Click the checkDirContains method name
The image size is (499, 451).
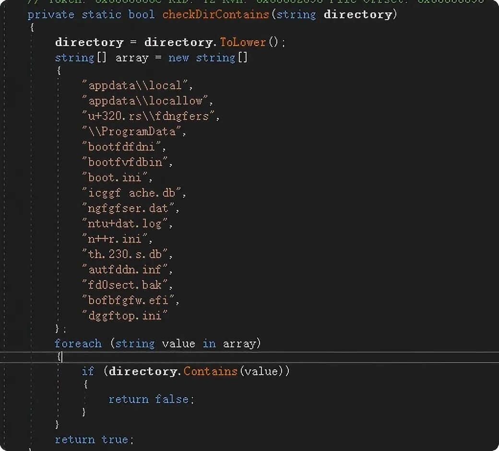pyautogui.click(x=215, y=14)
